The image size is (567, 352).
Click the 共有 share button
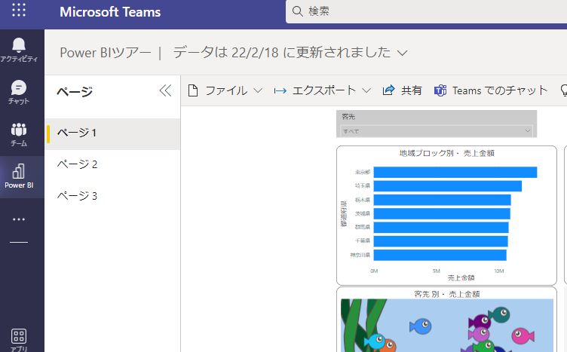point(403,90)
